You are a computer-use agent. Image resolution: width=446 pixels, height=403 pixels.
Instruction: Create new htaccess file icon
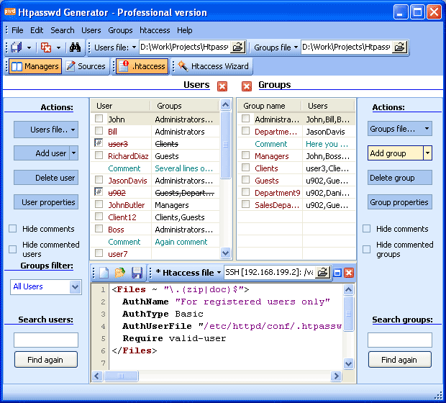(104, 273)
